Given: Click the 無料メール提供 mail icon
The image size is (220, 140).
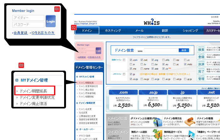Looking at the screenshot, I should pyautogui.click(x=158, y=134).
